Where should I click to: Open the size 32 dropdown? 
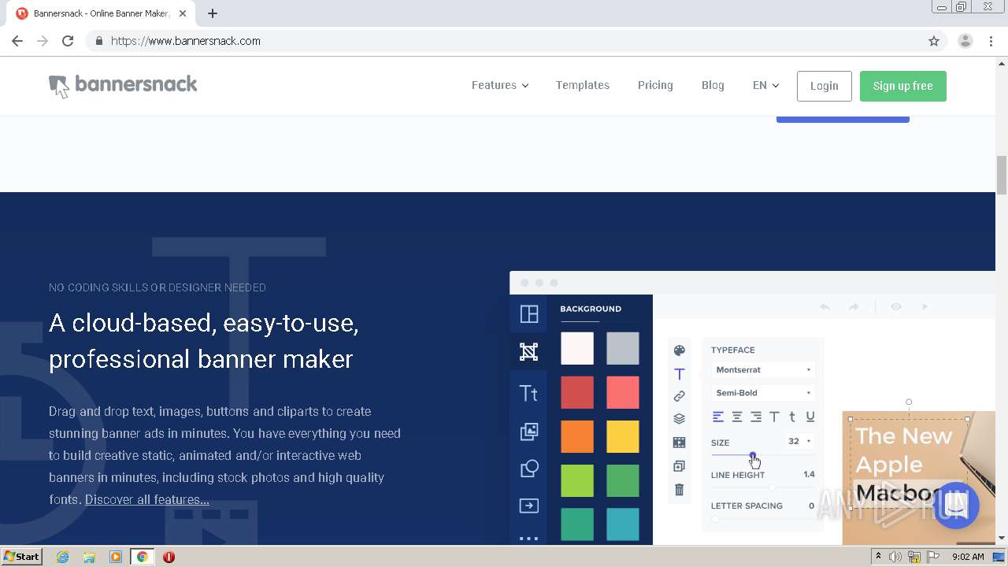(800, 441)
